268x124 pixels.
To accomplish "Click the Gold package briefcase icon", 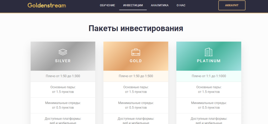I will [136, 52].
